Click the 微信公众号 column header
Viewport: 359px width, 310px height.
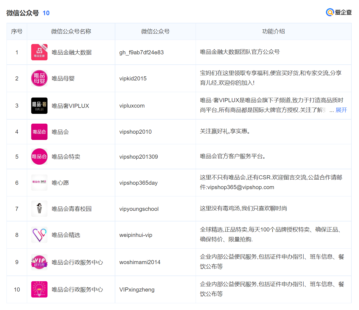coord(155,32)
